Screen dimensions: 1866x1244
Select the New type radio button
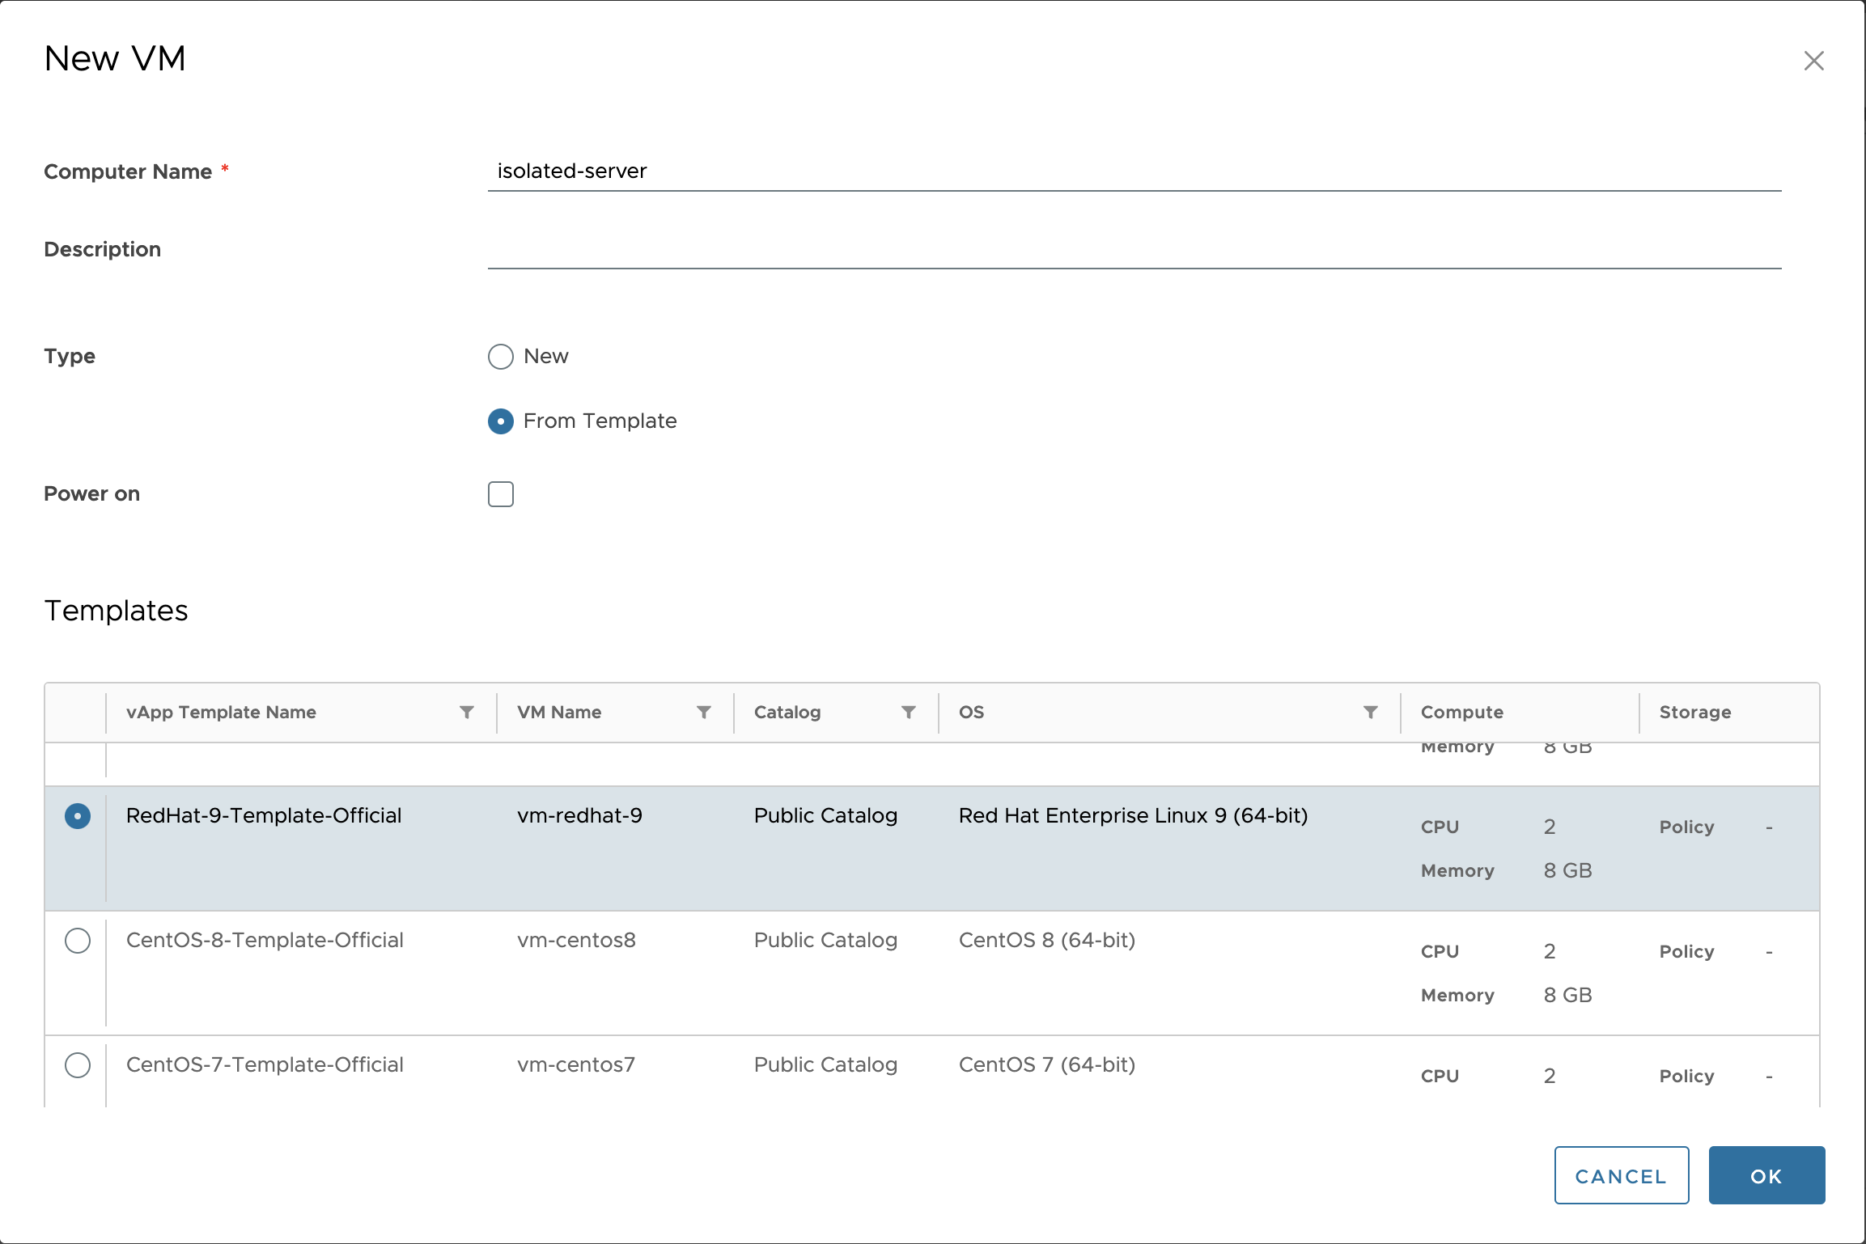501,357
